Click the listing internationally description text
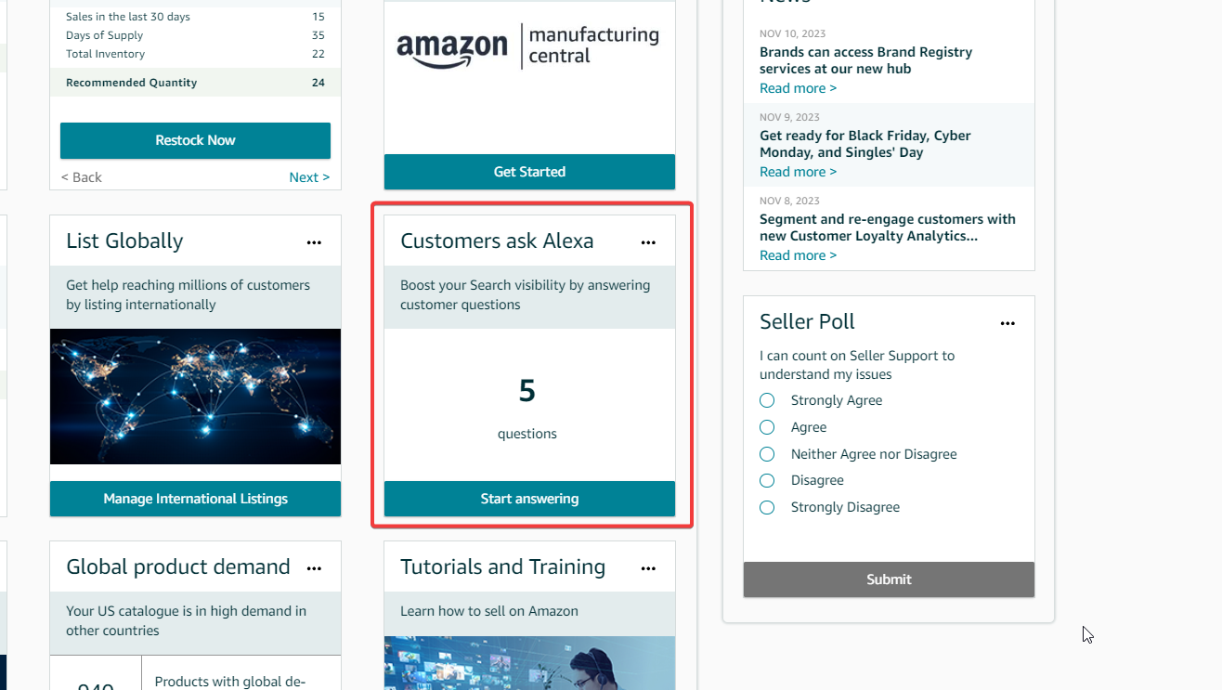Screen dimensions: 1222x690 (x=188, y=294)
